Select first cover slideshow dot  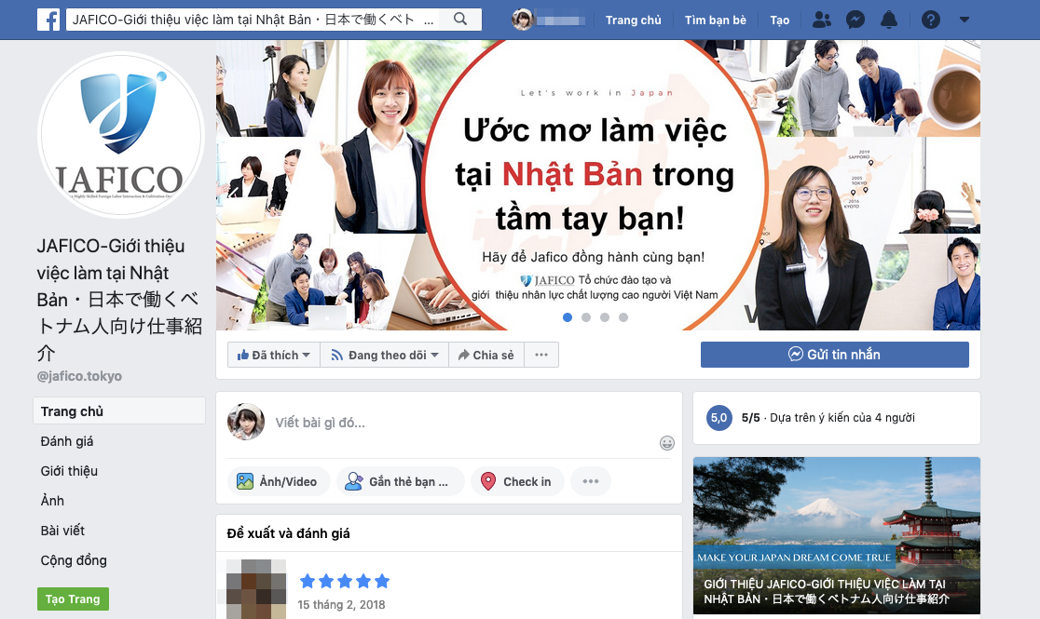568,317
